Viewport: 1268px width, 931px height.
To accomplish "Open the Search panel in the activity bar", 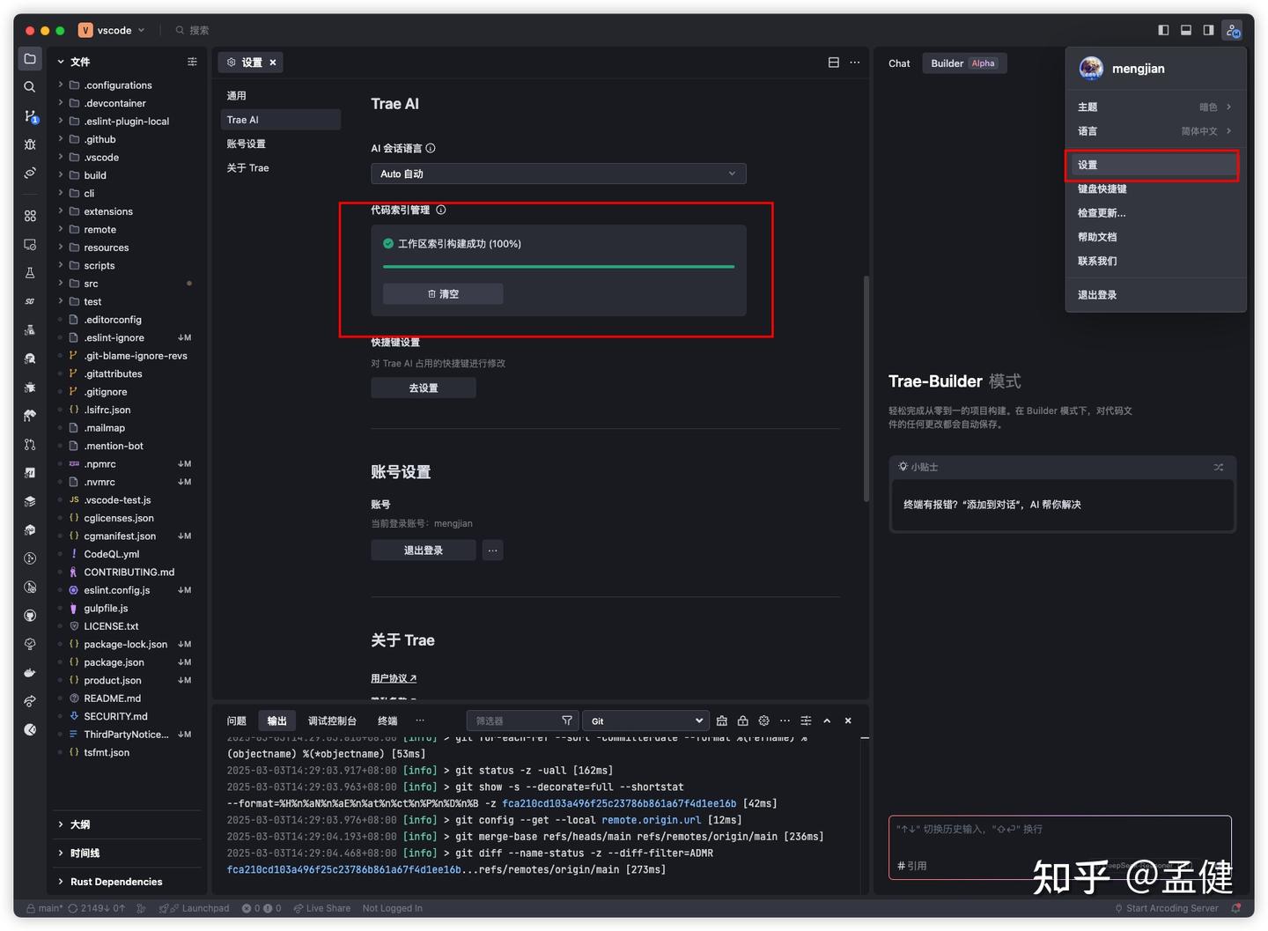I will tap(29, 86).
